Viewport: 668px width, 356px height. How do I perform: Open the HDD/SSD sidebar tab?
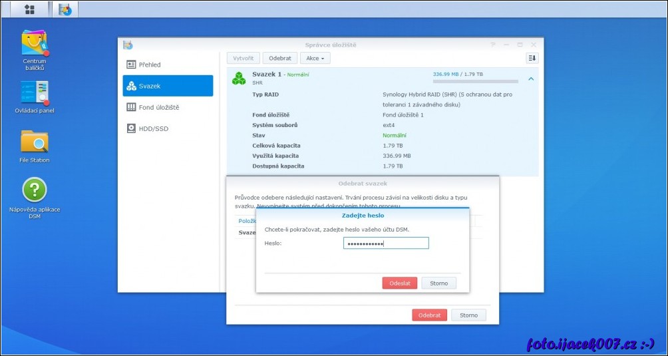point(168,128)
